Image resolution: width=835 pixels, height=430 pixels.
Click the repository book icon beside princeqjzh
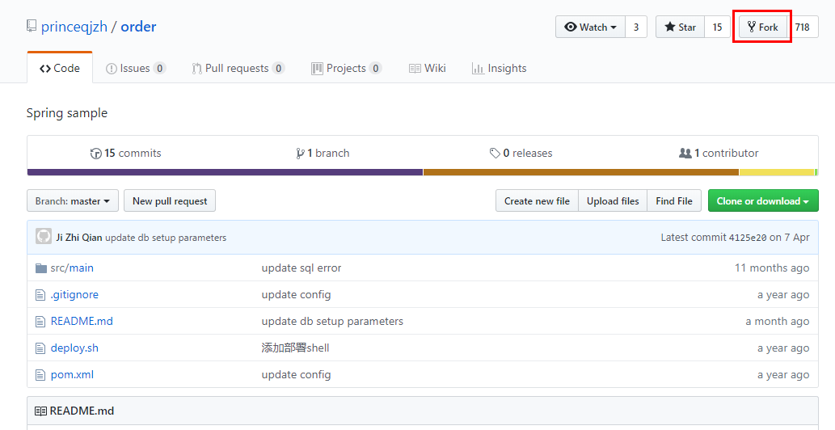[x=32, y=26]
